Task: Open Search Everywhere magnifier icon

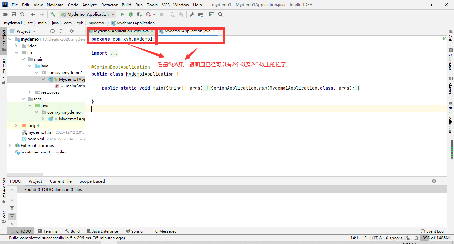Action: pos(220,14)
